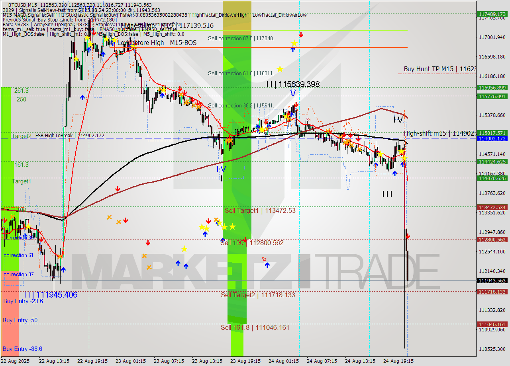This screenshot has height=366, width=510.
Task: Click the paired blue up arrows near the chart bottom
Action: click(x=182, y=265)
